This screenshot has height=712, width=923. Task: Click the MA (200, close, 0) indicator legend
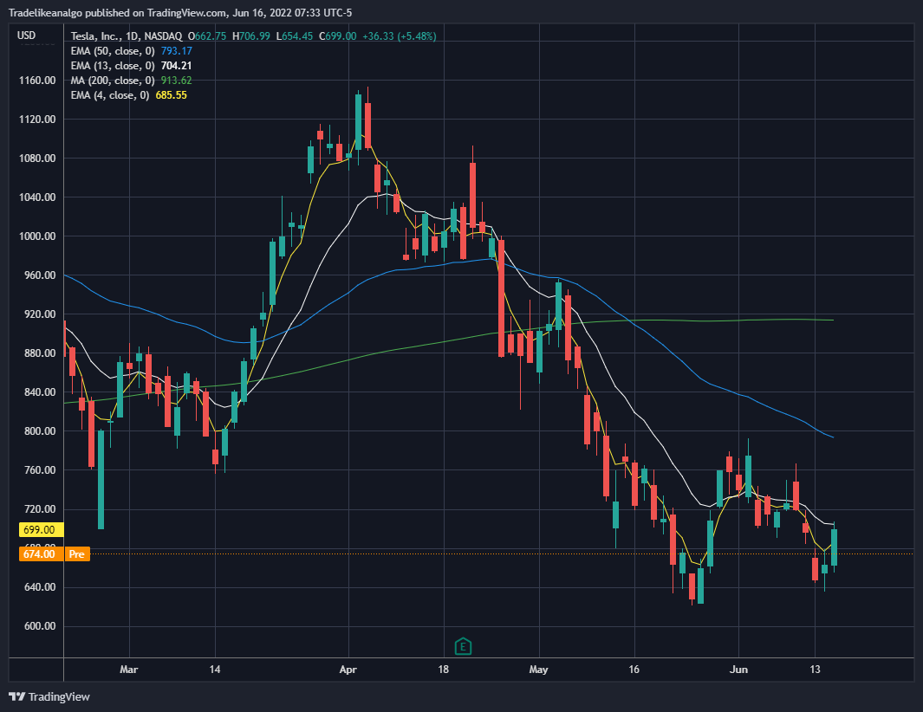[113, 81]
